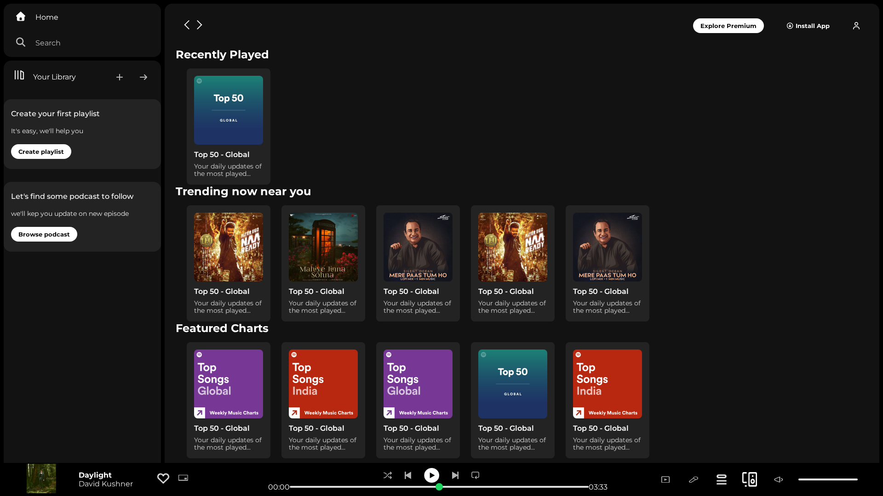The image size is (883, 496).
Task: Open the Daylight album art thumbnail
Action: click(x=41, y=479)
